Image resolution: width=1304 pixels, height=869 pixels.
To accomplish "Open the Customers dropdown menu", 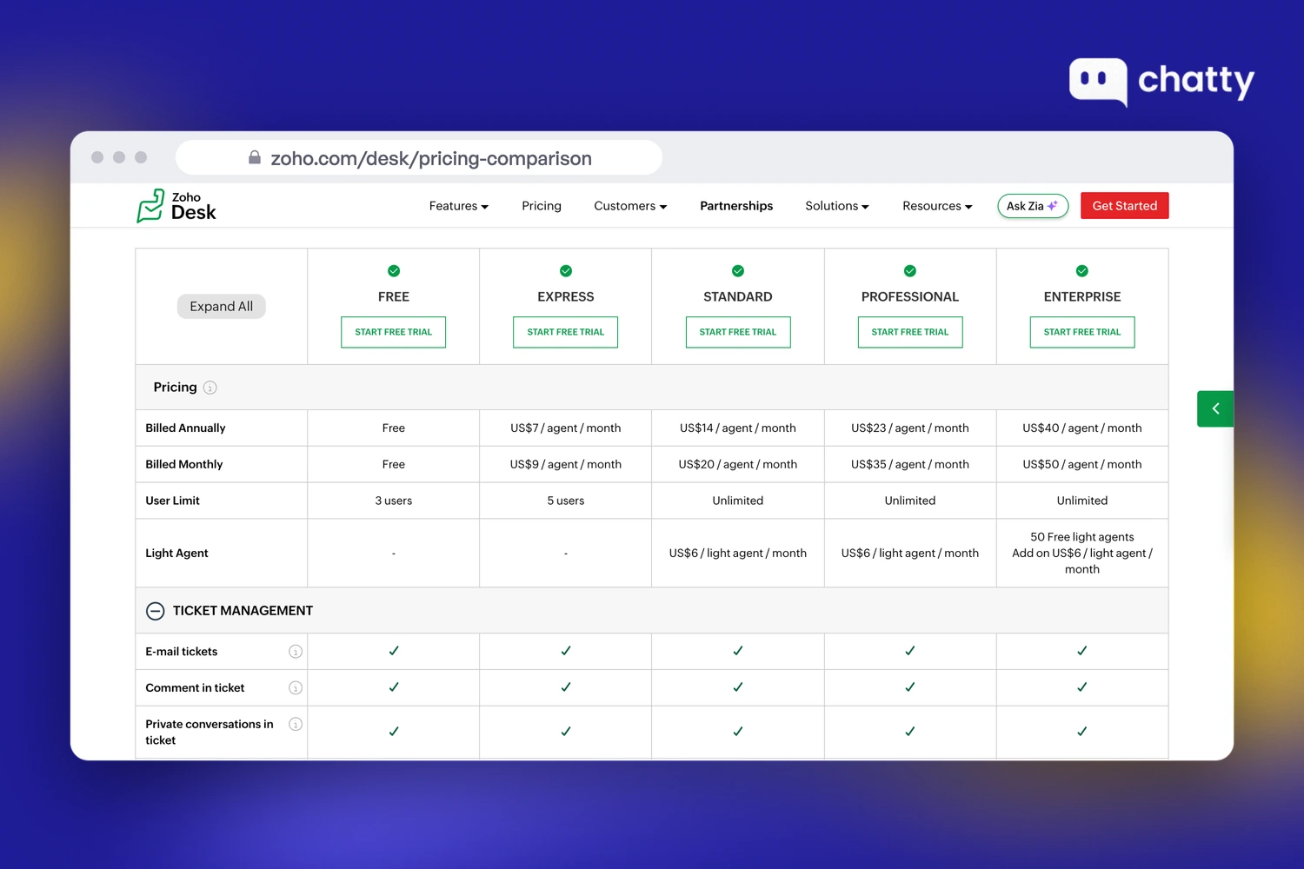I will click(630, 206).
